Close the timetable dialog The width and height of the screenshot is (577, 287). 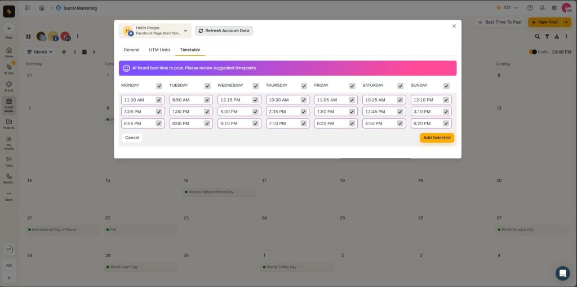[454, 26]
